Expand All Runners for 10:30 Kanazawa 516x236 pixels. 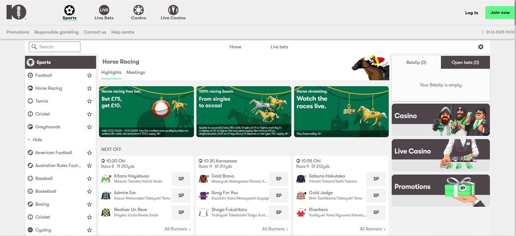(x=275, y=229)
